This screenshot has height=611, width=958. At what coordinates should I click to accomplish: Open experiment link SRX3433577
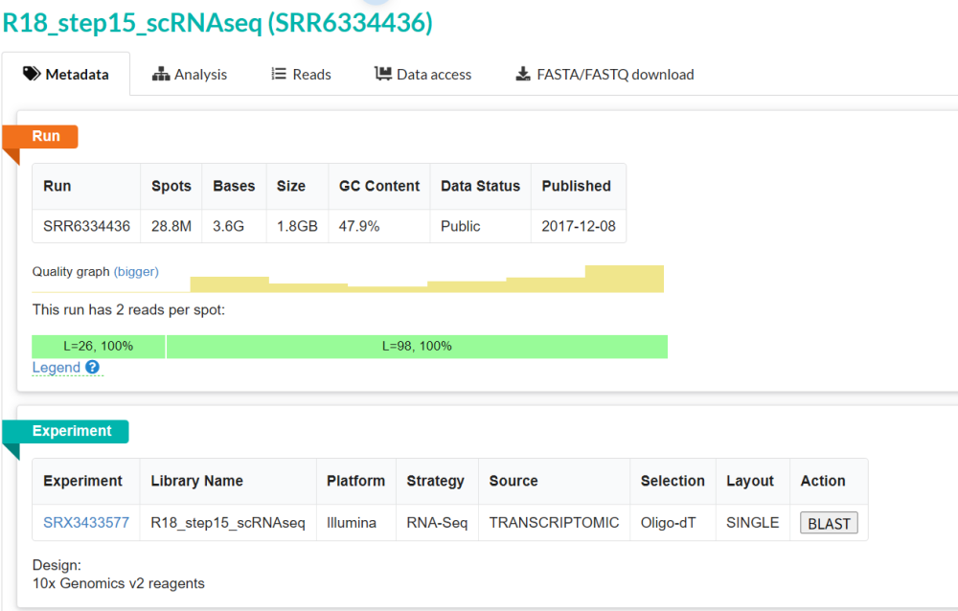point(85,522)
